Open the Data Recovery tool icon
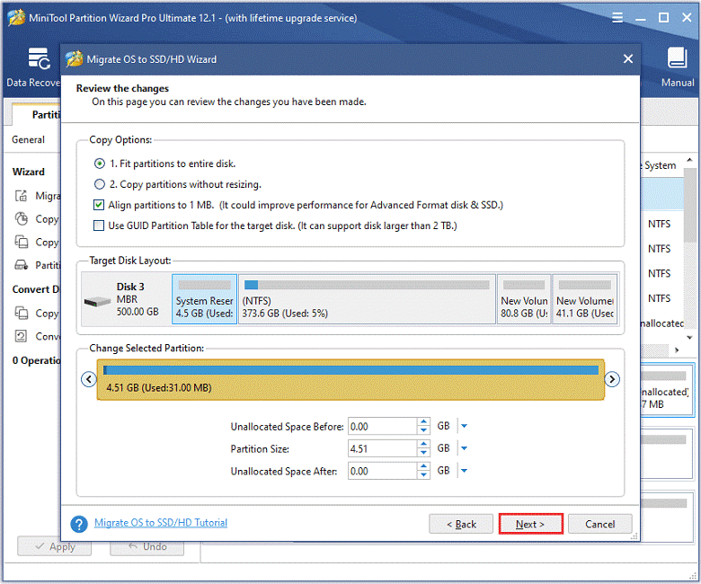The width and height of the screenshot is (701, 584). (39, 58)
